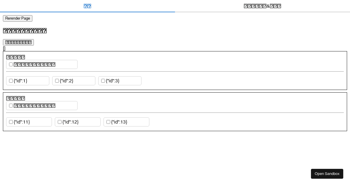Screen dimensions: 350x184
Task: Toggle the checkbox labeled {"id":2}
Action: point(57,81)
